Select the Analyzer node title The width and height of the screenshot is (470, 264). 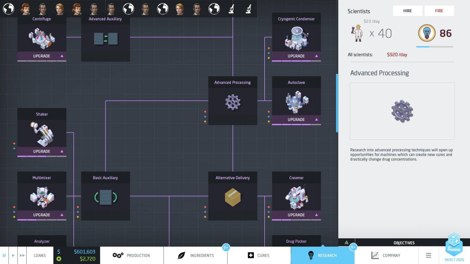pyautogui.click(x=42, y=241)
